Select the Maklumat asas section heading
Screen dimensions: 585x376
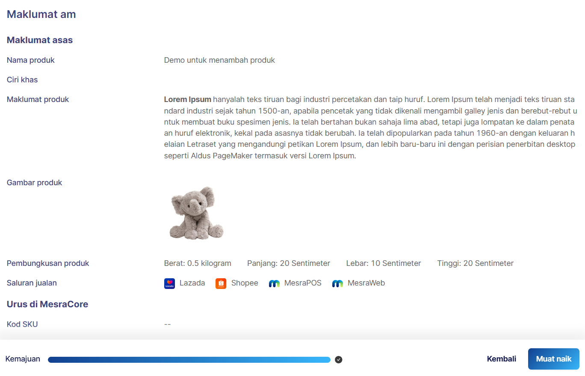point(40,40)
